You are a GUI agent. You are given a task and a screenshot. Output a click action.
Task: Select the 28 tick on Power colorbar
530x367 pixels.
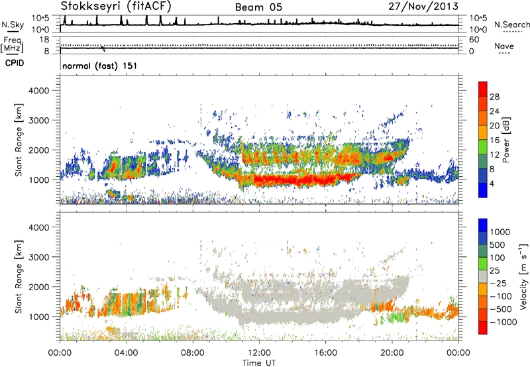(494, 97)
